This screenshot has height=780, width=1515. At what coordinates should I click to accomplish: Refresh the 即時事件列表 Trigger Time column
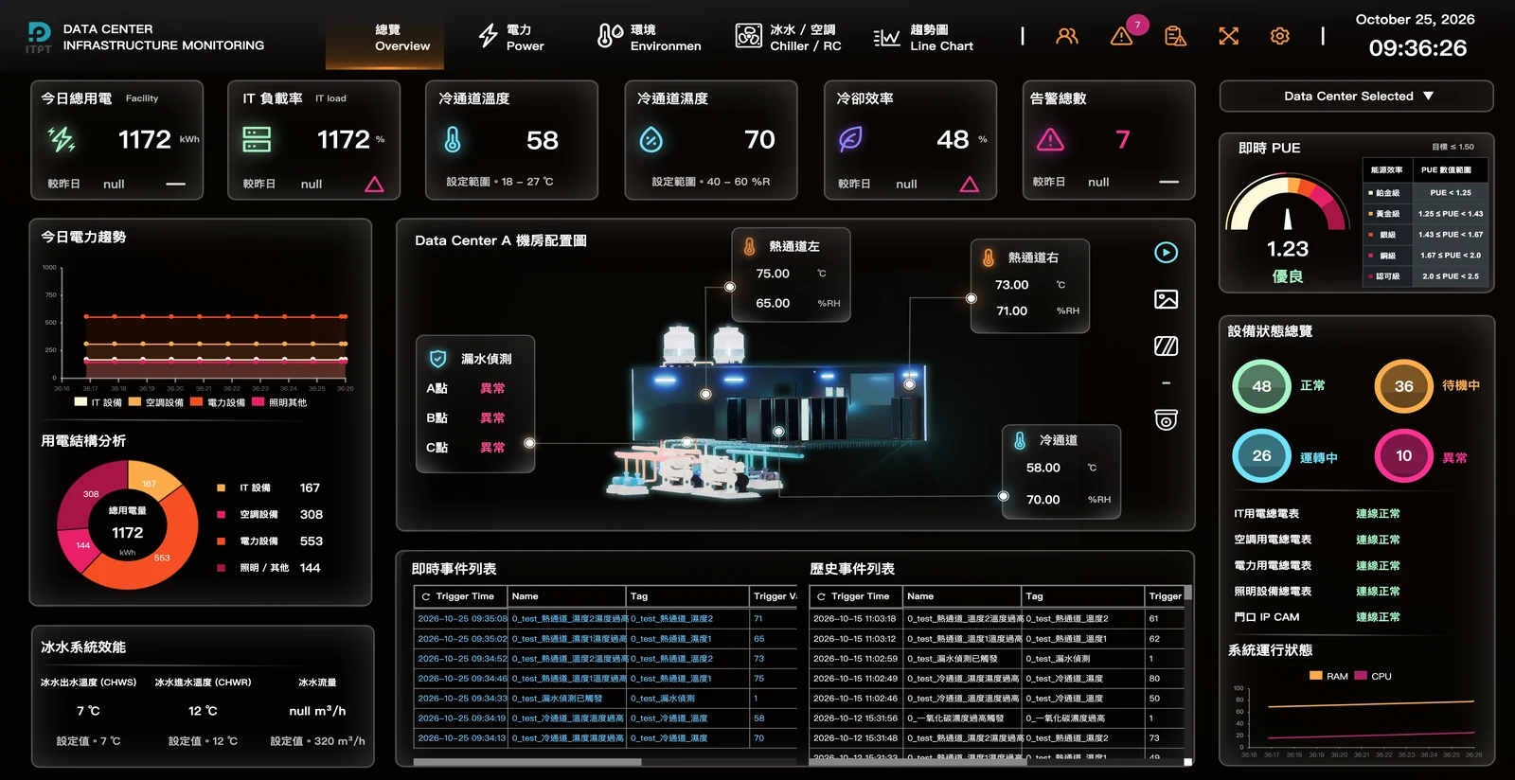tap(426, 596)
